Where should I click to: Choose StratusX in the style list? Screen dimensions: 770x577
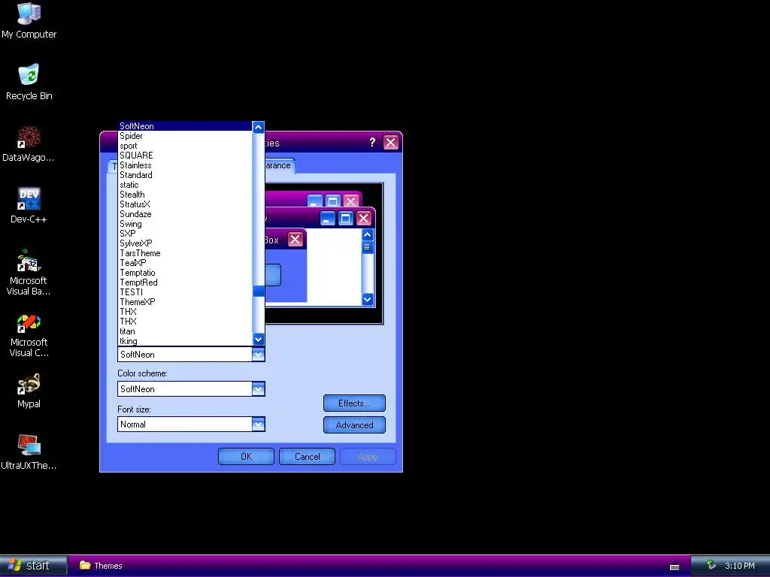pyautogui.click(x=185, y=204)
